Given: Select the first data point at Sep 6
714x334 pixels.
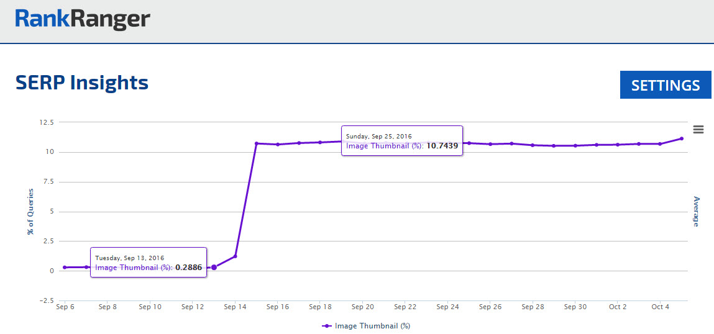Looking at the screenshot, I should 65,267.
